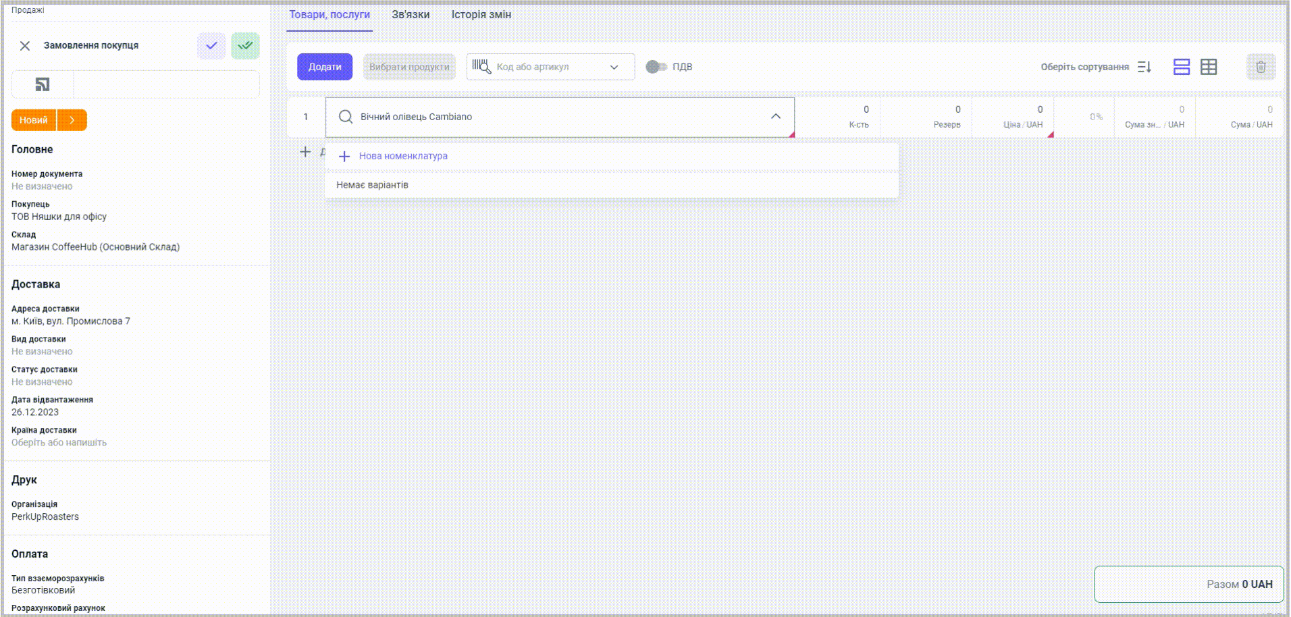Screen dimensions: 1291x617
Task: Switch to card list view icon
Action: coord(1182,67)
